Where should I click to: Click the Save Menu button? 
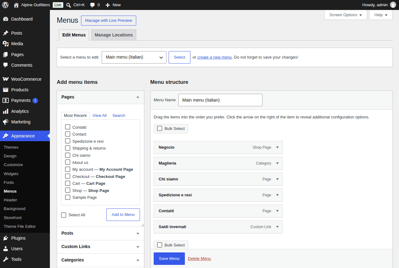[169, 259]
